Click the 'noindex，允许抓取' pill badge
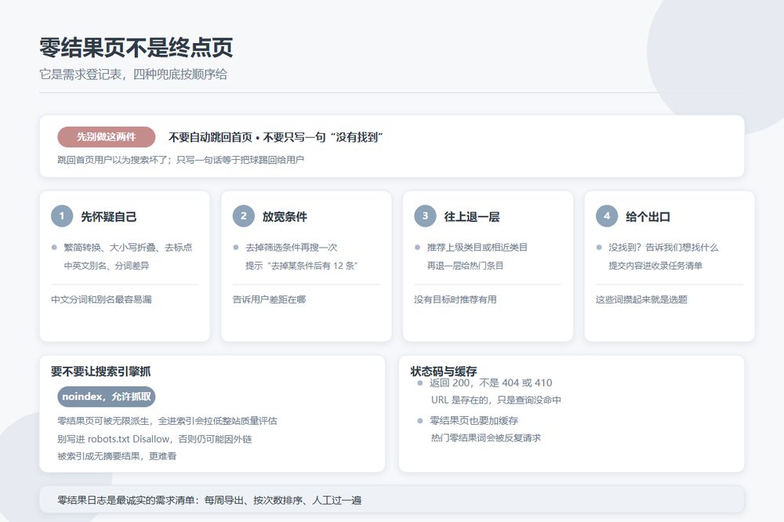Image resolution: width=784 pixels, height=522 pixels. point(107,397)
